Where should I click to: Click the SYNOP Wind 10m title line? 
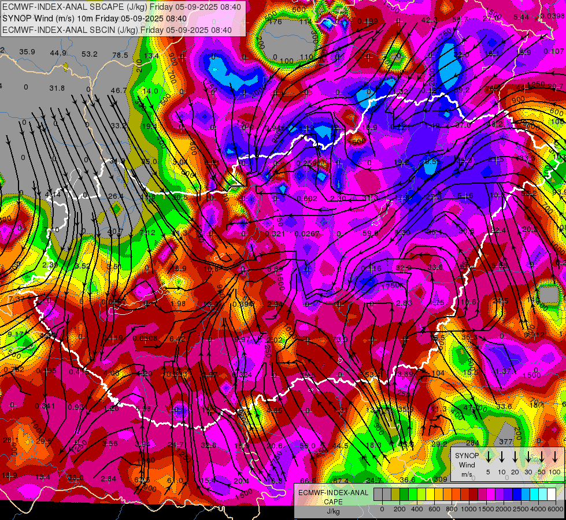(95, 18)
